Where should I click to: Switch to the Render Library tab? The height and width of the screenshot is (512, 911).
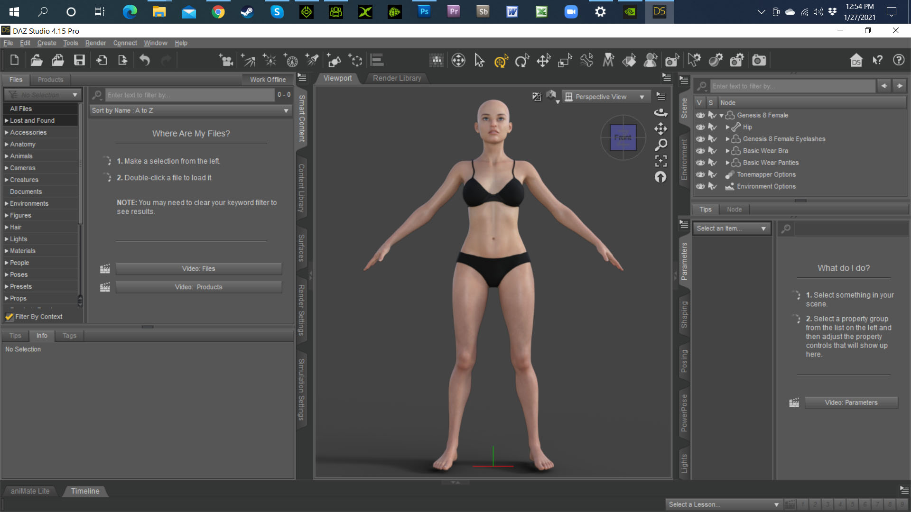click(x=397, y=78)
